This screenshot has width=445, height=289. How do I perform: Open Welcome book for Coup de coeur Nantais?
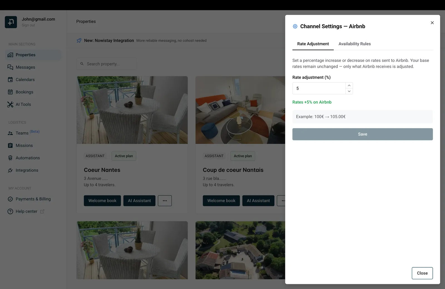point(221,201)
